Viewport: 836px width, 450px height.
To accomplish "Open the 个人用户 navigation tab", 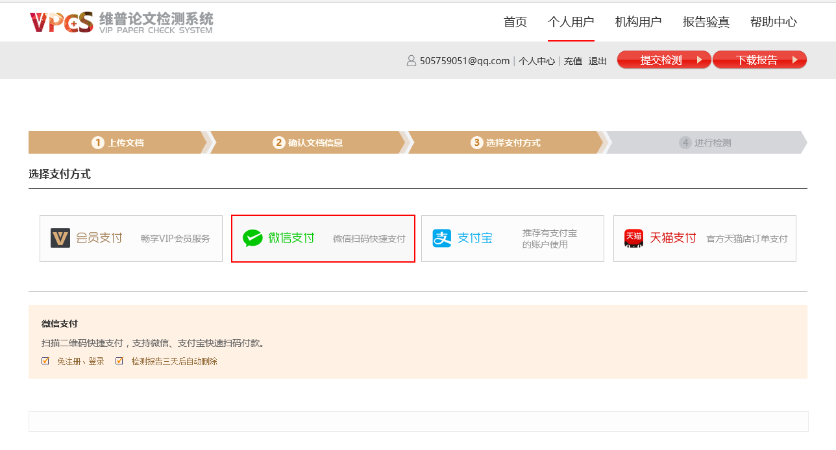I will coord(571,21).
